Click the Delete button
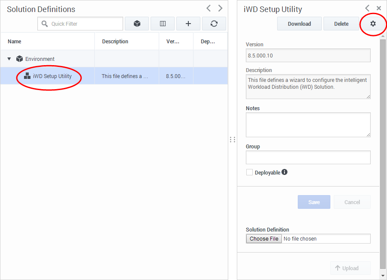Image resolution: width=387 pixels, height=280 pixels. coord(342,24)
